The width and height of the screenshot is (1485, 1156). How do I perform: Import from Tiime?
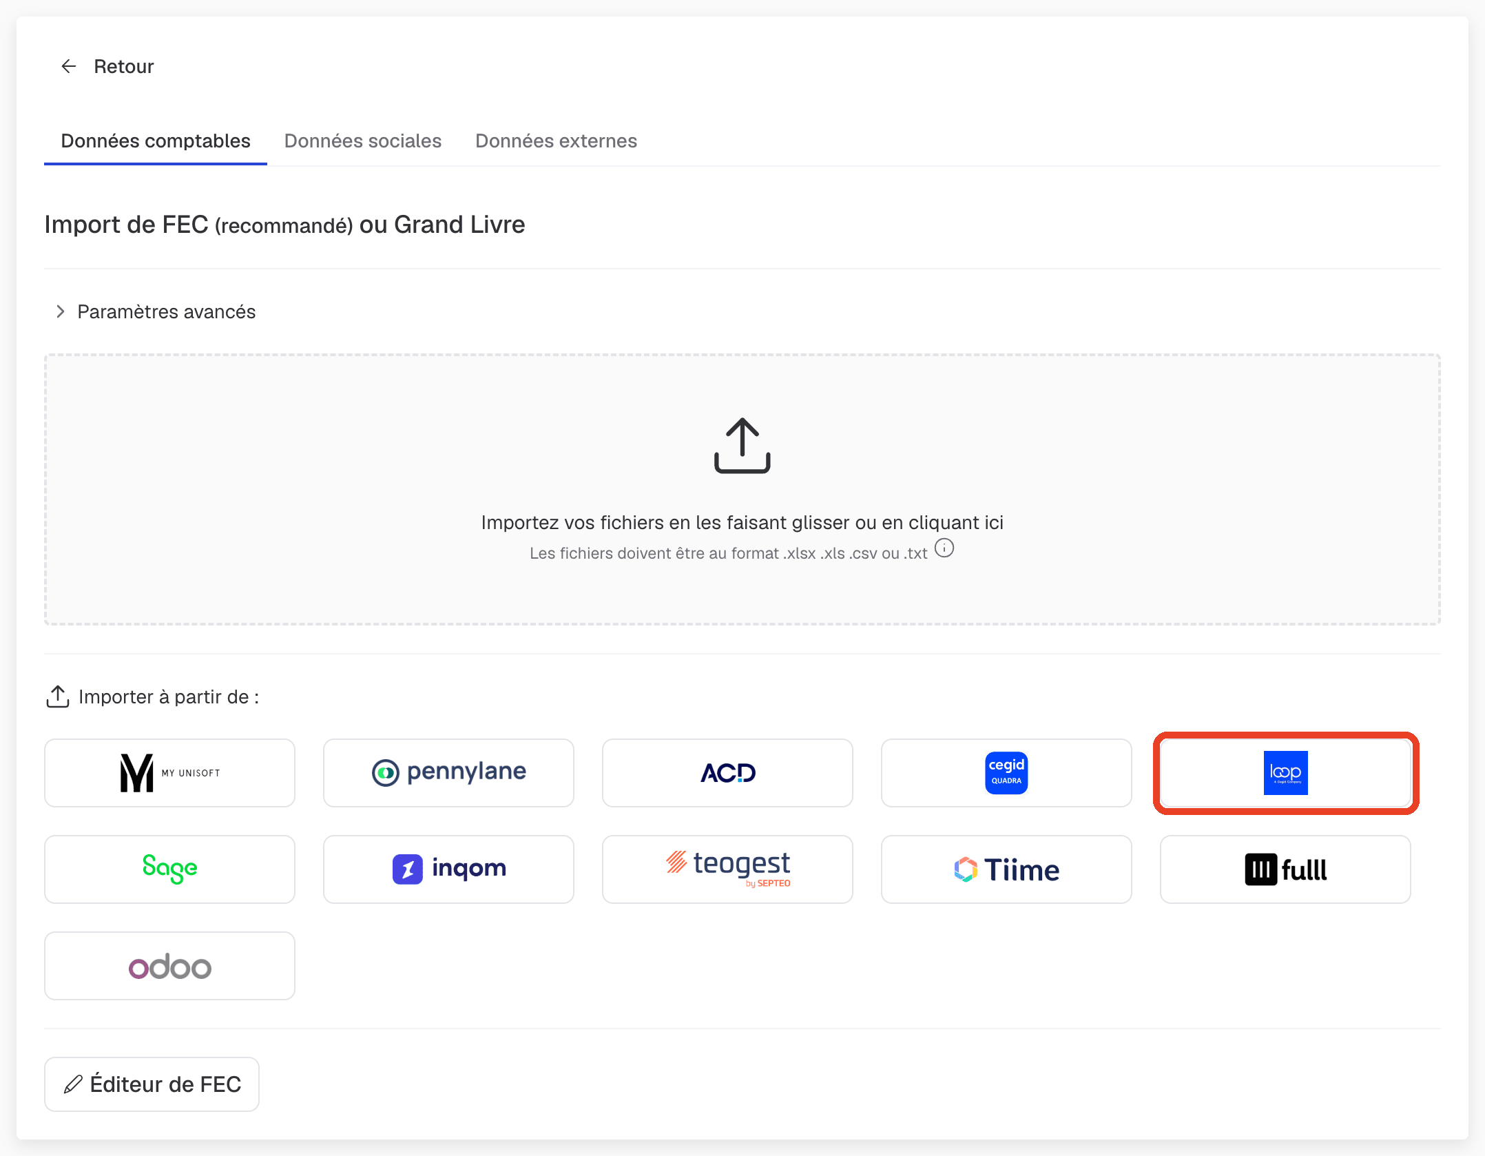click(1006, 869)
